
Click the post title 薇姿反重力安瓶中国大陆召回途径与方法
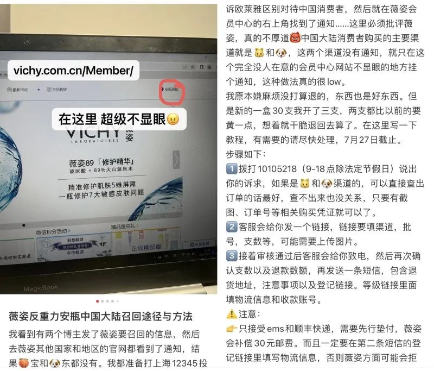[x=100, y=316]
